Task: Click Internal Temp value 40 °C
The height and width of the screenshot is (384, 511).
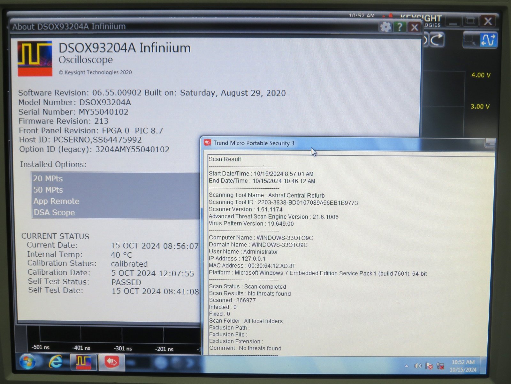Action: pos(121,255)
